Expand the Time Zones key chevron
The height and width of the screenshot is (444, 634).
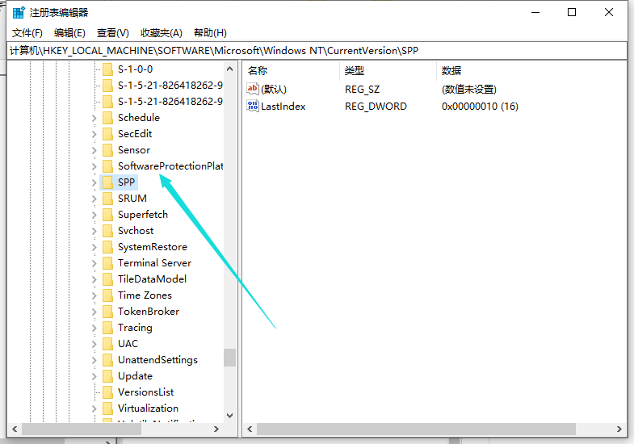pos(94,295)
